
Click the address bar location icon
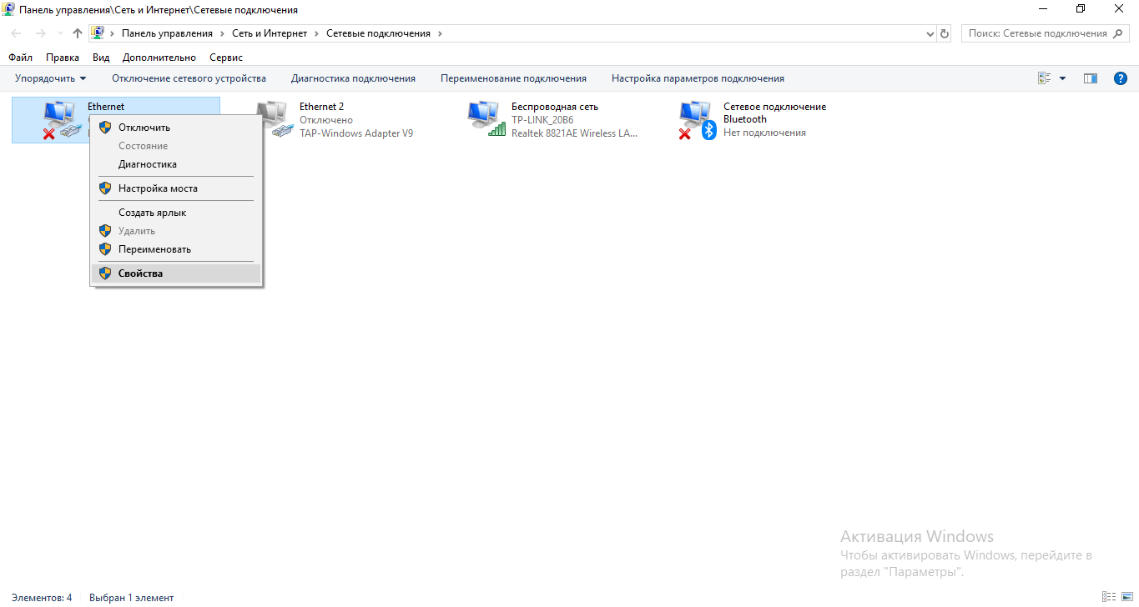98,33
